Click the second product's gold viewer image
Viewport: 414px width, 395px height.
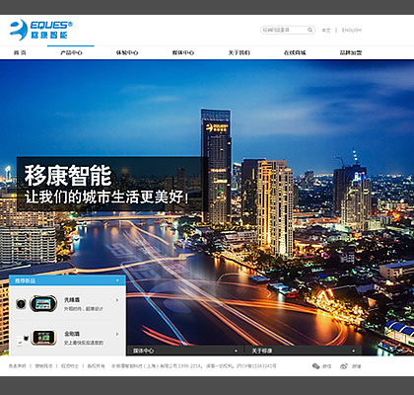(x=36, y=338)
